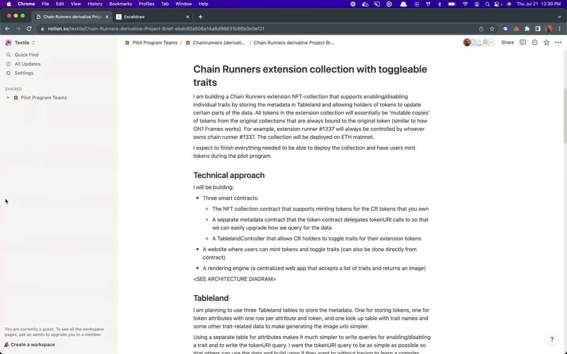The image size is (567, 354).
Task: Open Wi-Fi status in menu bar
Action: (x=465, y=4)
